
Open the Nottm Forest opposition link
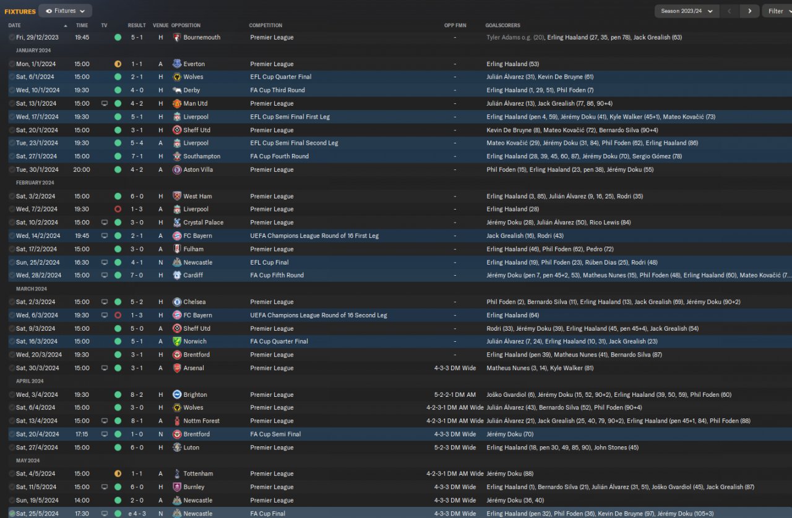(202, 421)
